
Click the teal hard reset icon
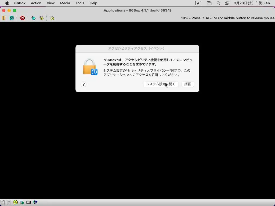point(12,18)
